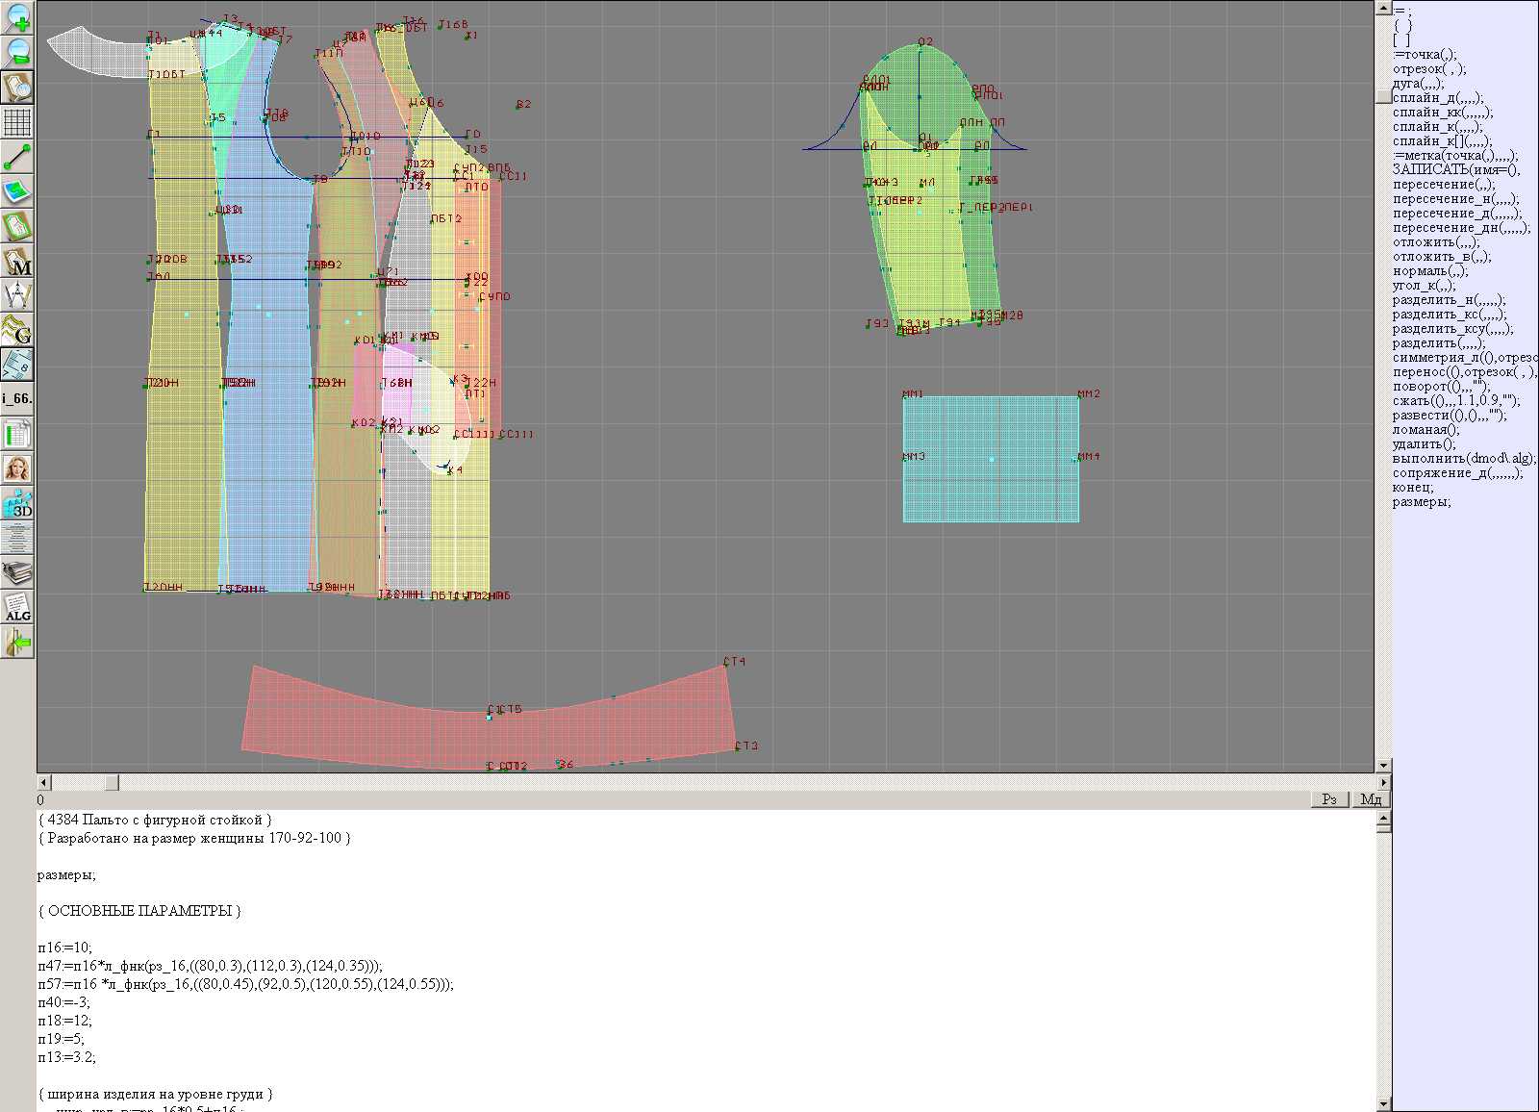Click the woman portrait icon
Screen dimensions: 1539x1112
pos(17,469)
